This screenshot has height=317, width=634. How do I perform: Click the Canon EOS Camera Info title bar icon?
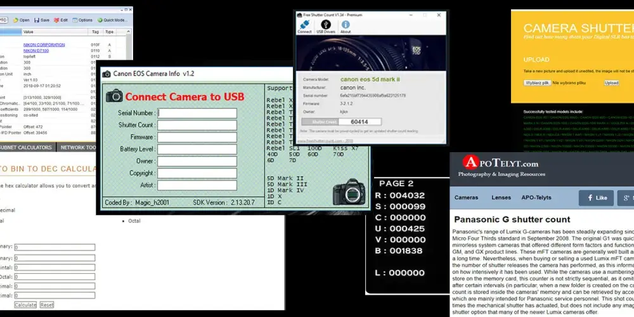pos(107,74)
